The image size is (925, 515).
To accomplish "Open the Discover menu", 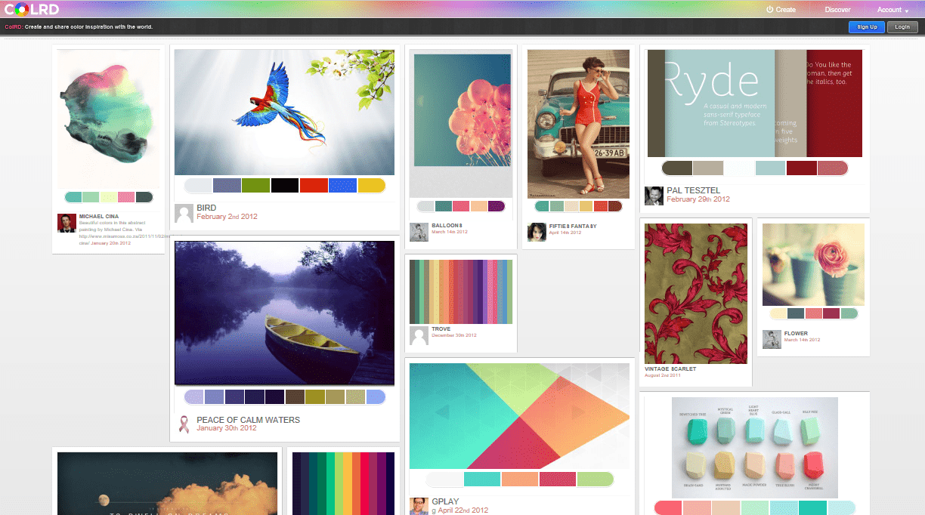I will point(837,9).
